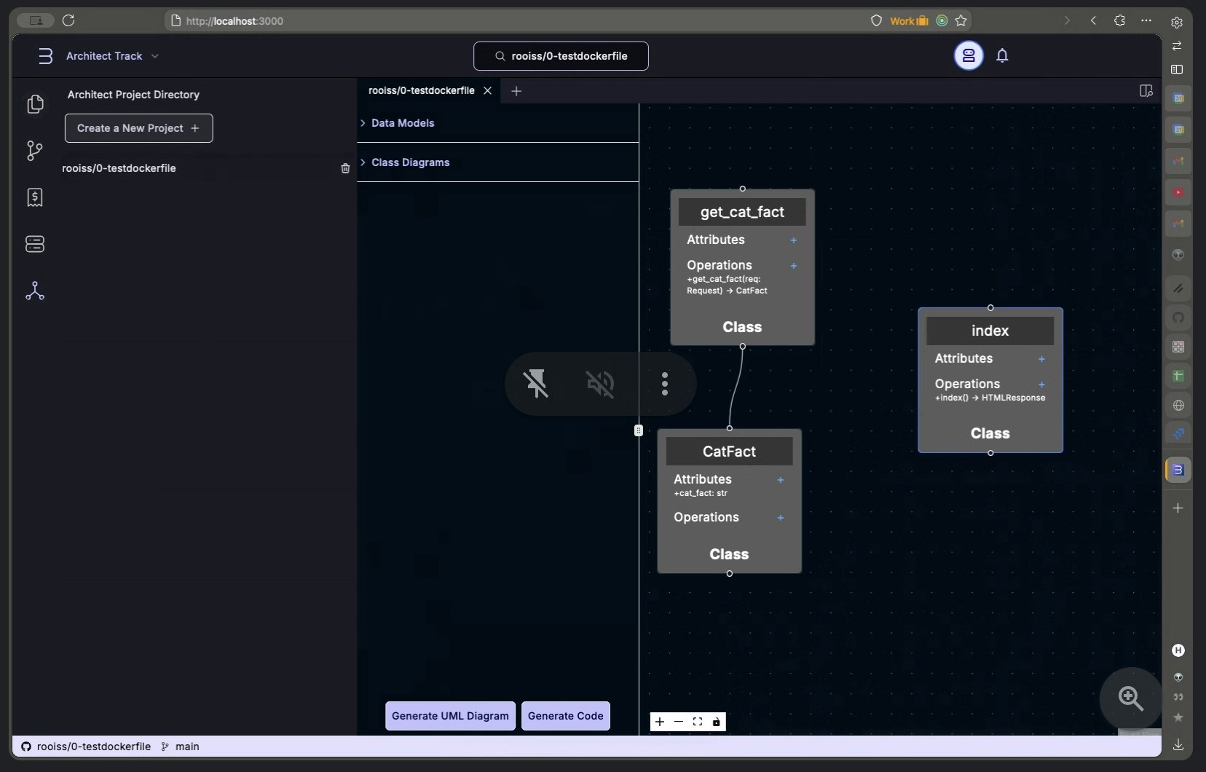Click the Work profile badge
Screen dimensions: 1206x772
[x=909, y=21]
